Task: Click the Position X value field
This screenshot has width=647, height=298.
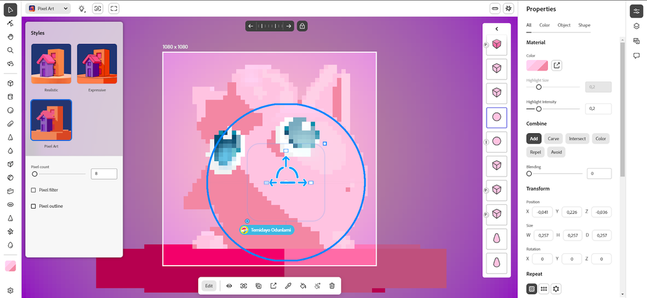Action: pyautogui.click(x=542, y=212)
